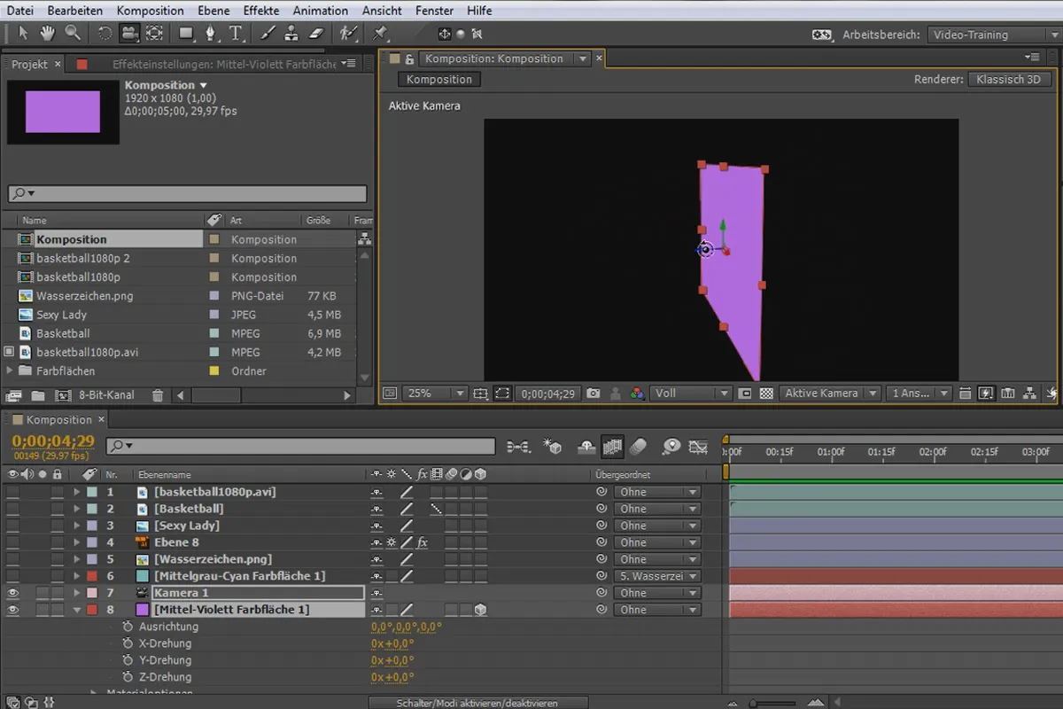Open the Effekte menu
This screenshot has width=1063, height=709.
[x=261, y=11]
